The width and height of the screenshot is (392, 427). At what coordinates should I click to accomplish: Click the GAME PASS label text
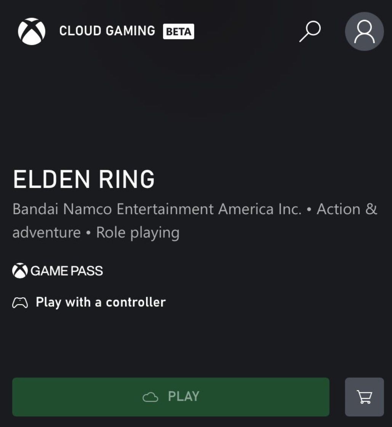67,271
